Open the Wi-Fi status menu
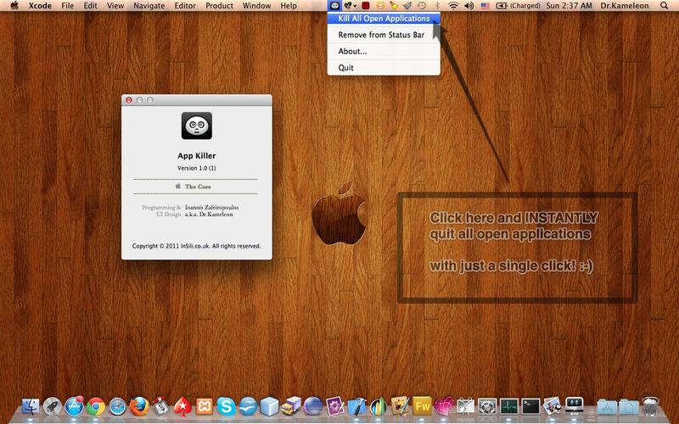 [453, 6]
